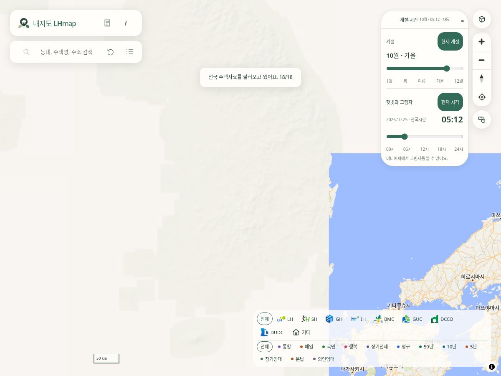Toggle 분납 housing type filter
This screenshot has height=376, width=501.
(298, 359)
